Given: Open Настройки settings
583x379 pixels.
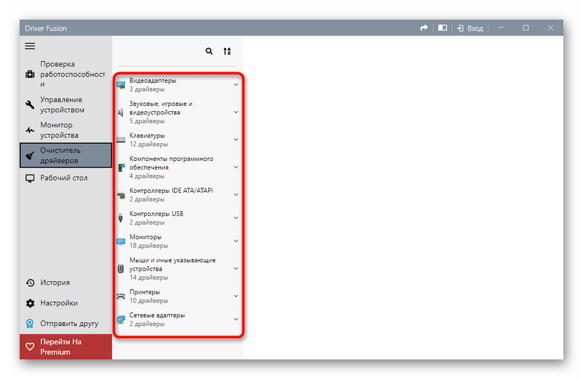Looking at the screenshot, I should [x=66, y=303].
